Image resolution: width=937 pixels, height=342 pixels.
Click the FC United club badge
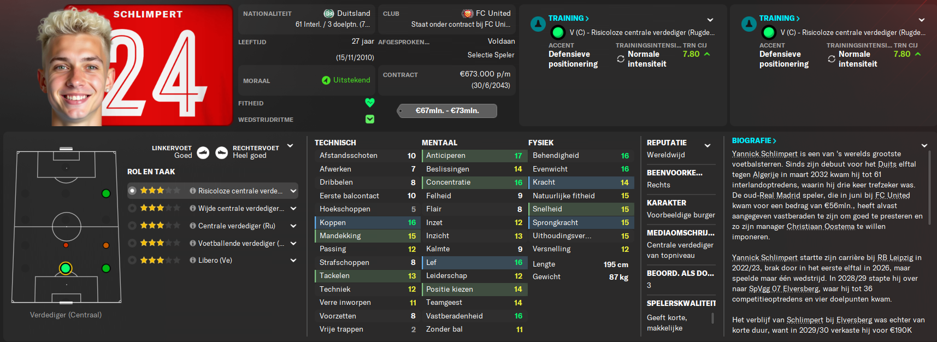click(468, 13)
